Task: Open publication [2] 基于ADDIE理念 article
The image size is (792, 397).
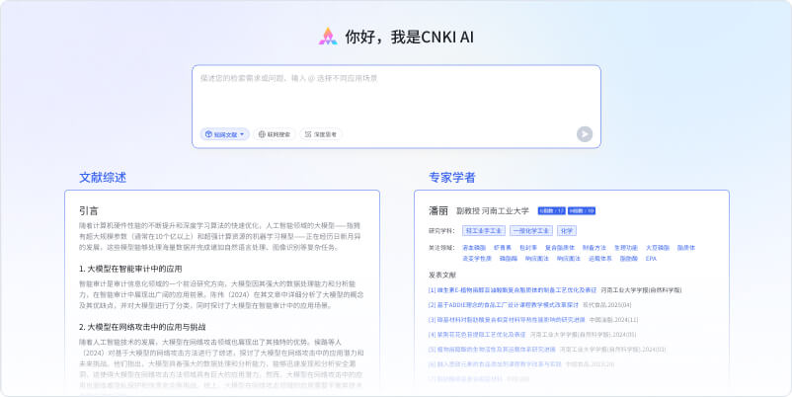Action: coord(503,304)
